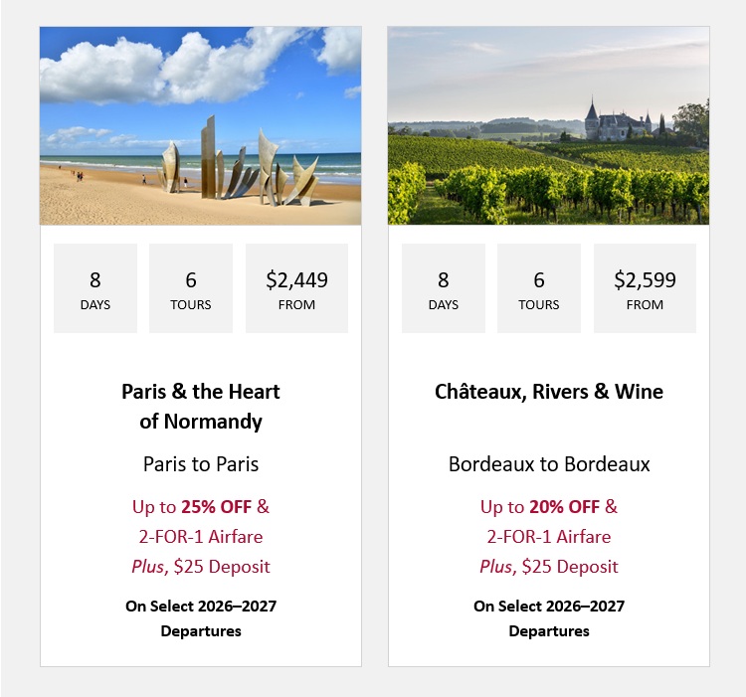
Task: Click the Paris & the Heart of Normandy title
Action: tap(200, 407)
